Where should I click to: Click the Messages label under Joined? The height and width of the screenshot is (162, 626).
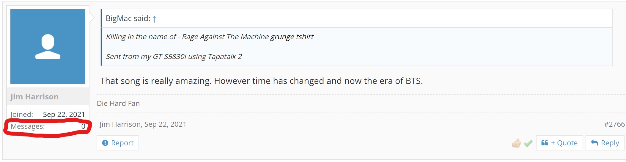point(28,126)
